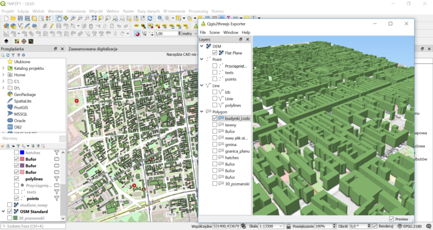Click the filter icon beside hatches layer
The height and width of the screenshot is (230, 433).
[56, 152]
